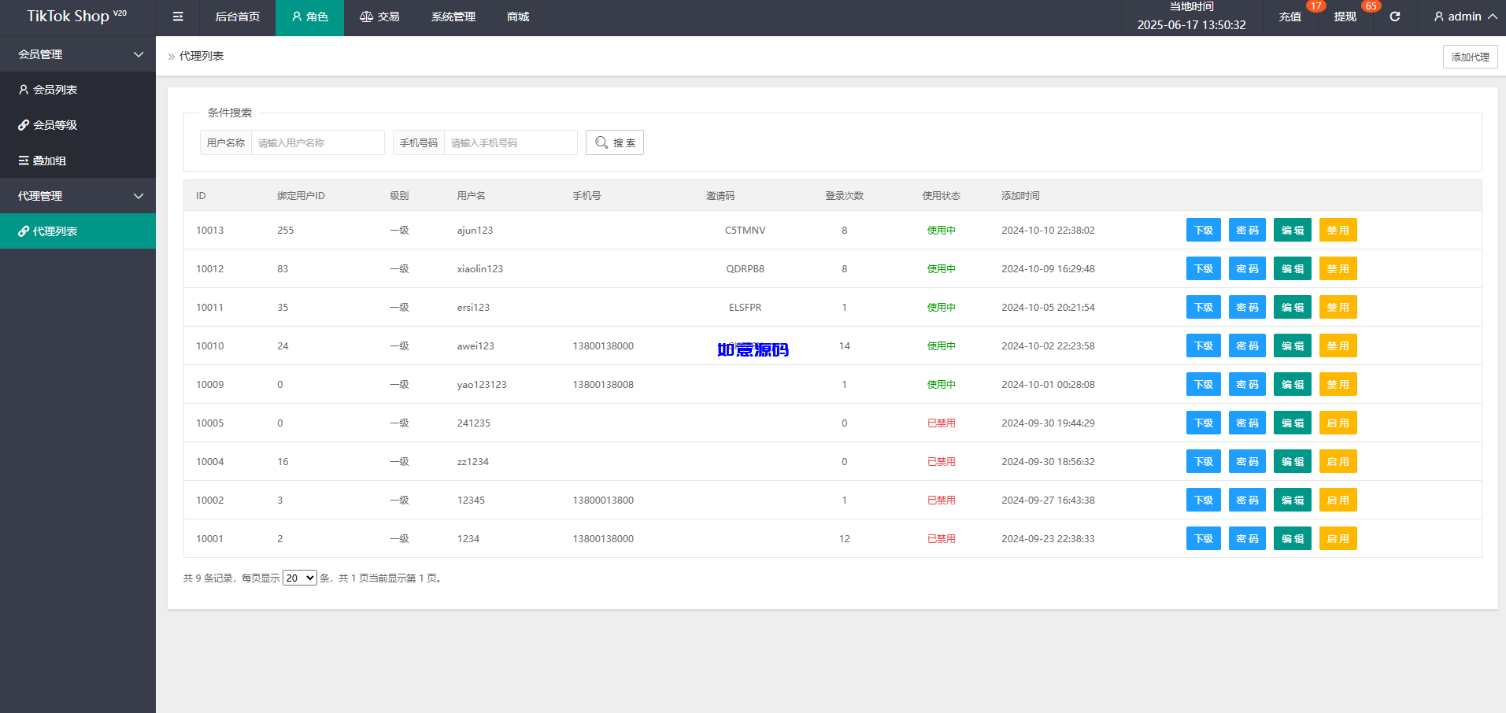Open 叠加组 in sidebar
This screenshot has width=1506, height=713.
point(78,161)
